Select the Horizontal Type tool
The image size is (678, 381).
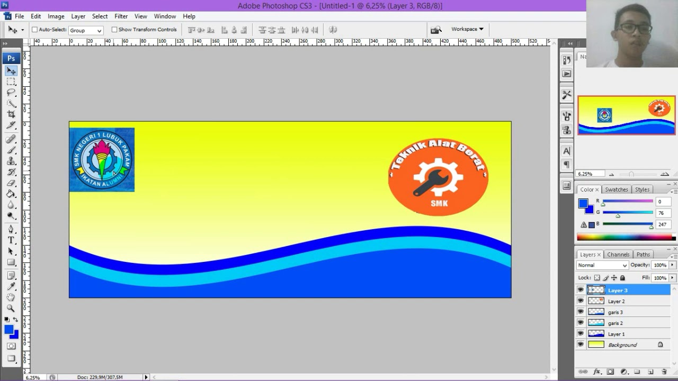click(11, 240)
